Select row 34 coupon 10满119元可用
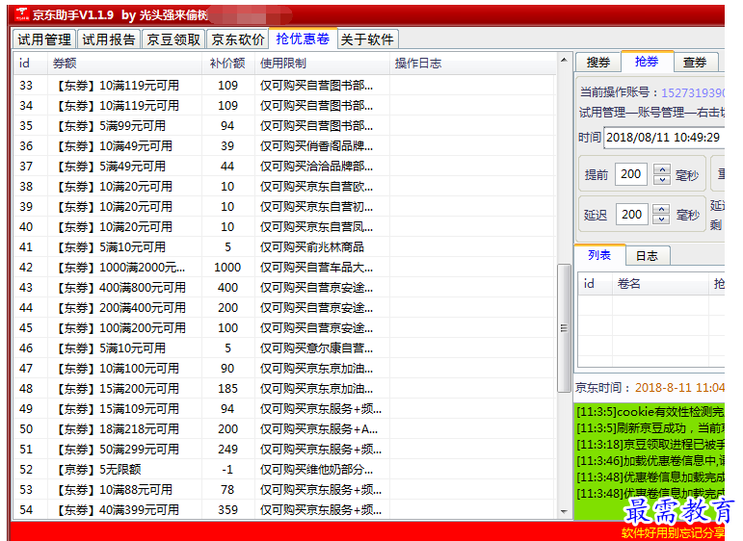Image resolution: width=743 pixels, height=541 pixels. 284,106
